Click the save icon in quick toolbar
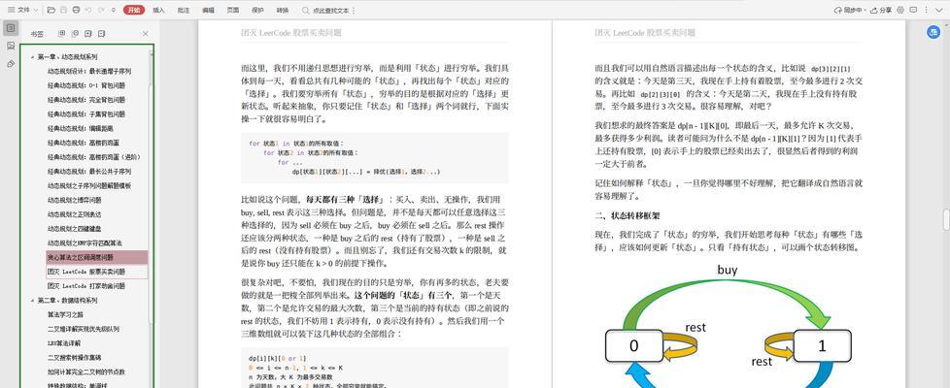 click(x=63, y=11)
